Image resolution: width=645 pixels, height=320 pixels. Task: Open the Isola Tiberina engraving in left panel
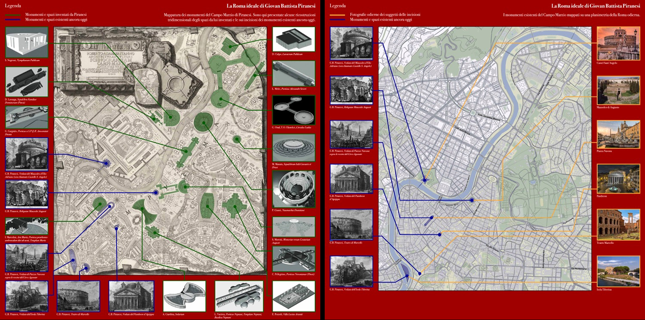coord(27,297)
